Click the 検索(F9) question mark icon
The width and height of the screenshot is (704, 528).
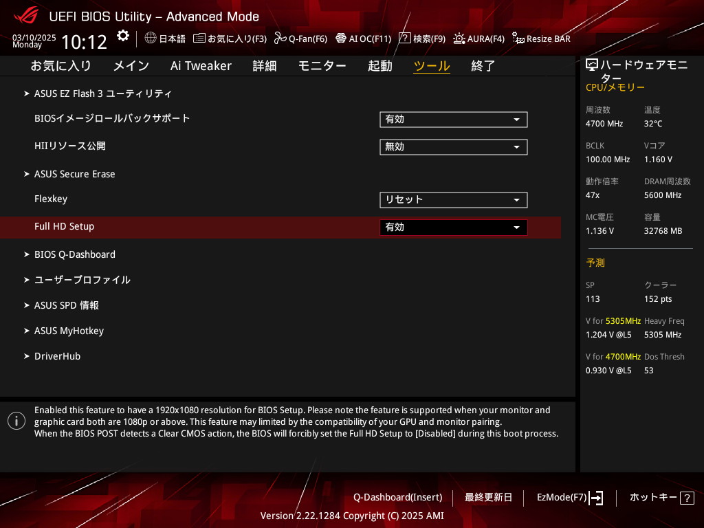(x=404, y=38)
